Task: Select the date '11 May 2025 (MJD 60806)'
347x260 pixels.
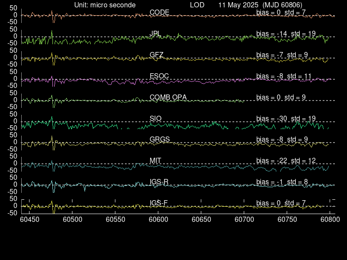Action: (x=260, y=5)
